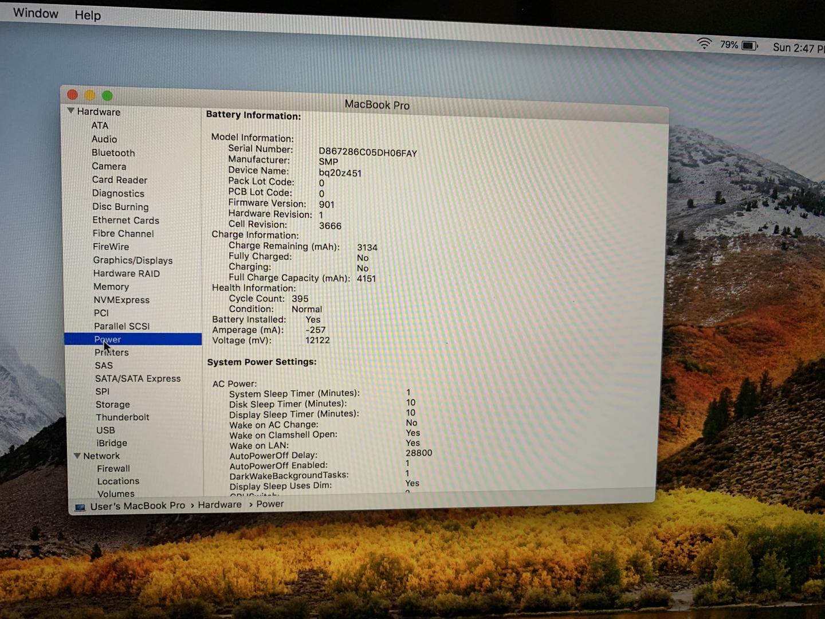Select Thunderbolt in the sidebar

pos(123,417)
